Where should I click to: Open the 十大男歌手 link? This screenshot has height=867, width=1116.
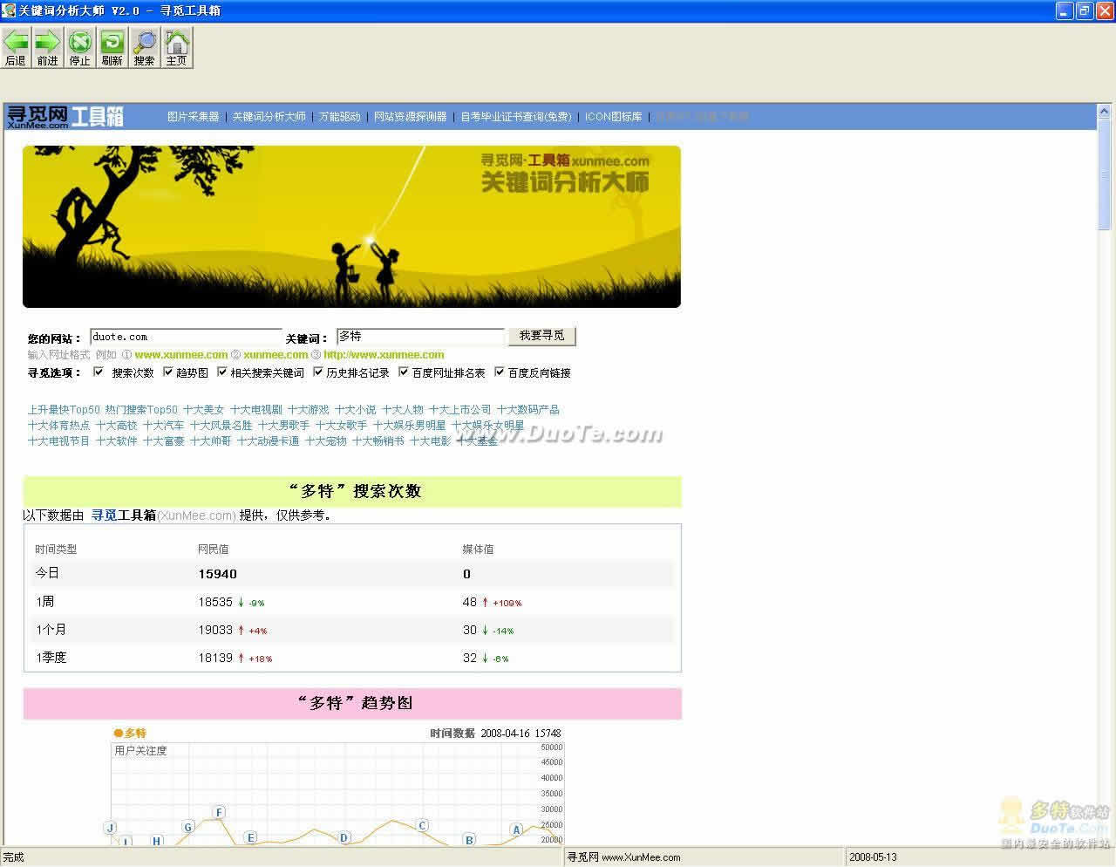tap(284, 425)
